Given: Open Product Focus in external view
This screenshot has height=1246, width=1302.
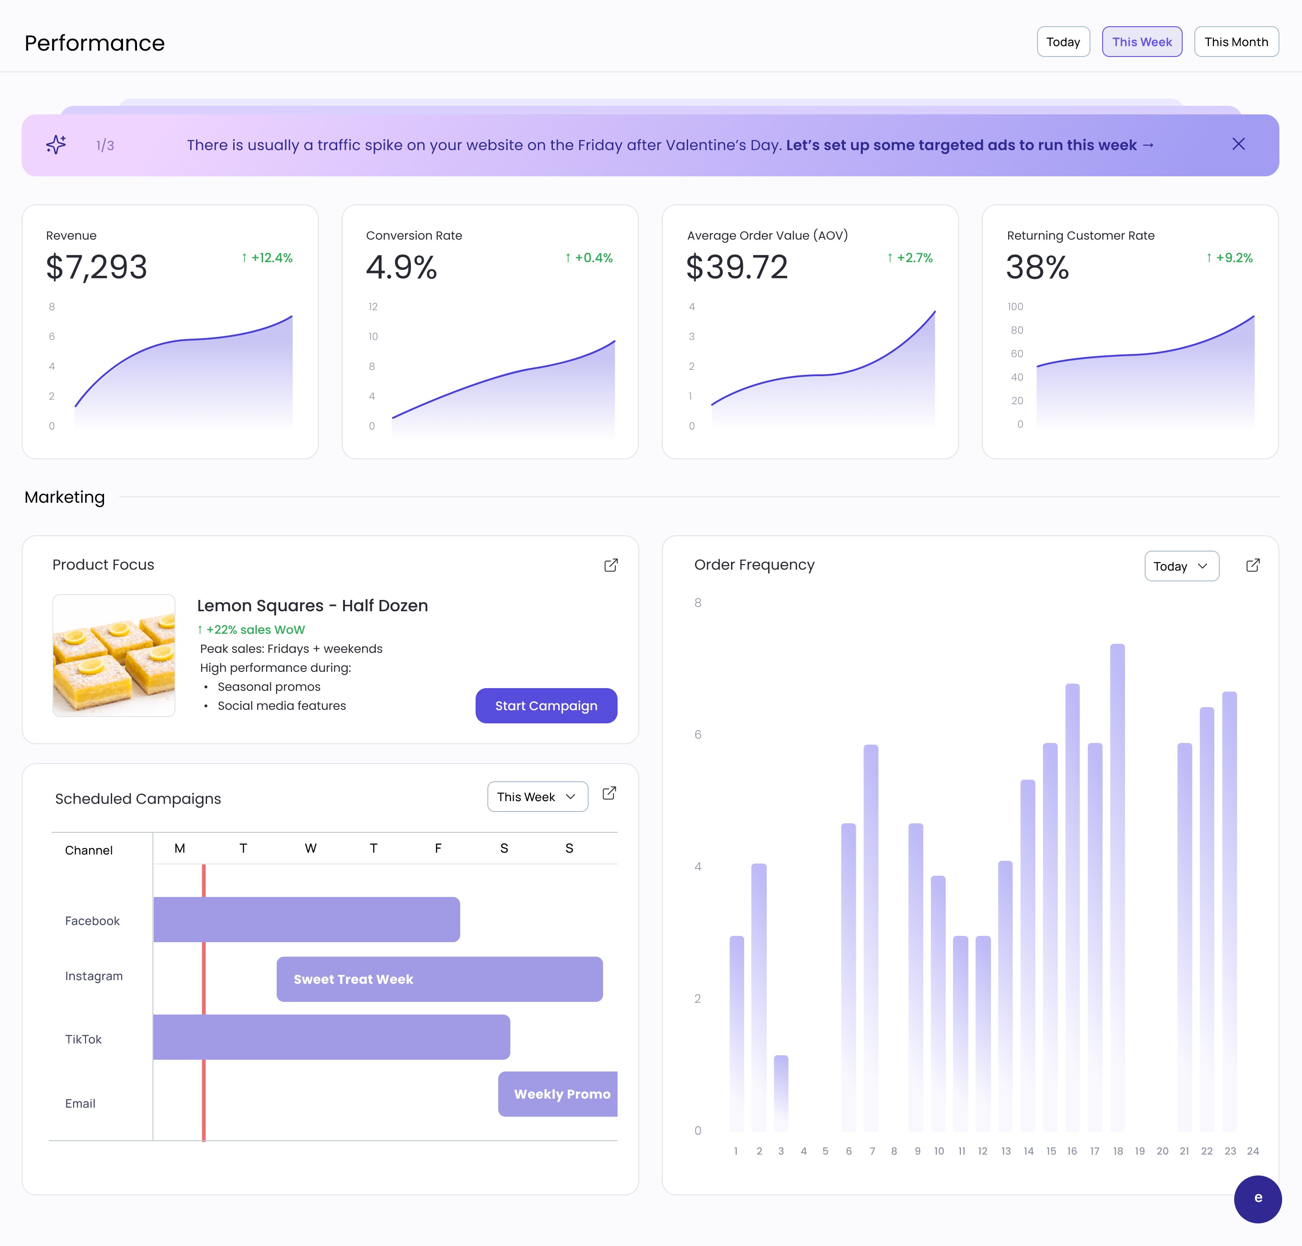Looking at the screenshot, I should (x=610, y=565).
